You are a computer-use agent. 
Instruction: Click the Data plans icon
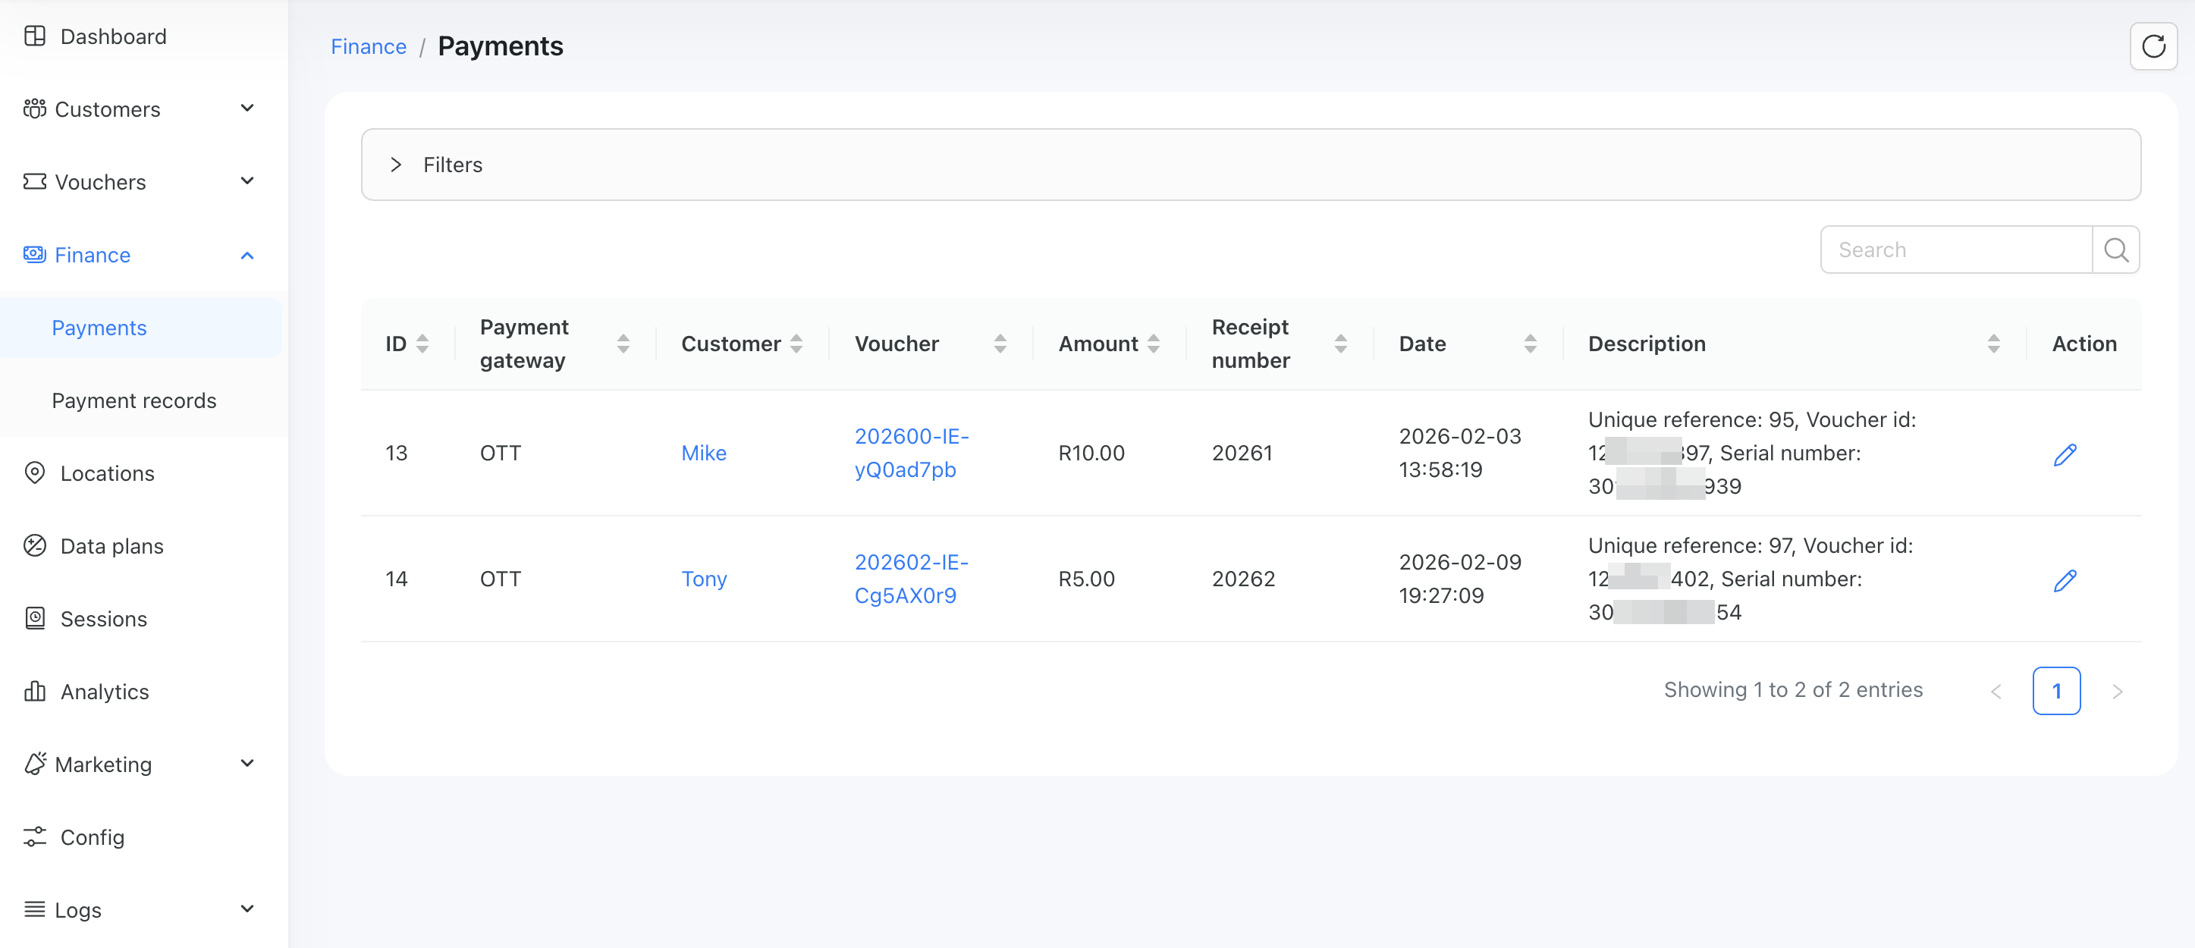click(34, 545)
